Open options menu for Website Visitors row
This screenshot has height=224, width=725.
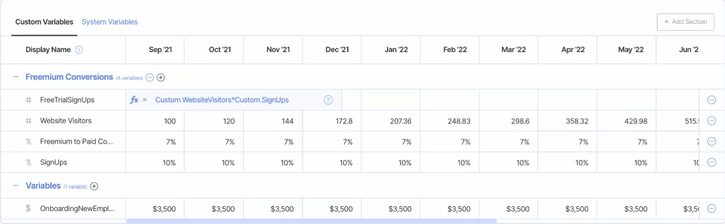711,121
